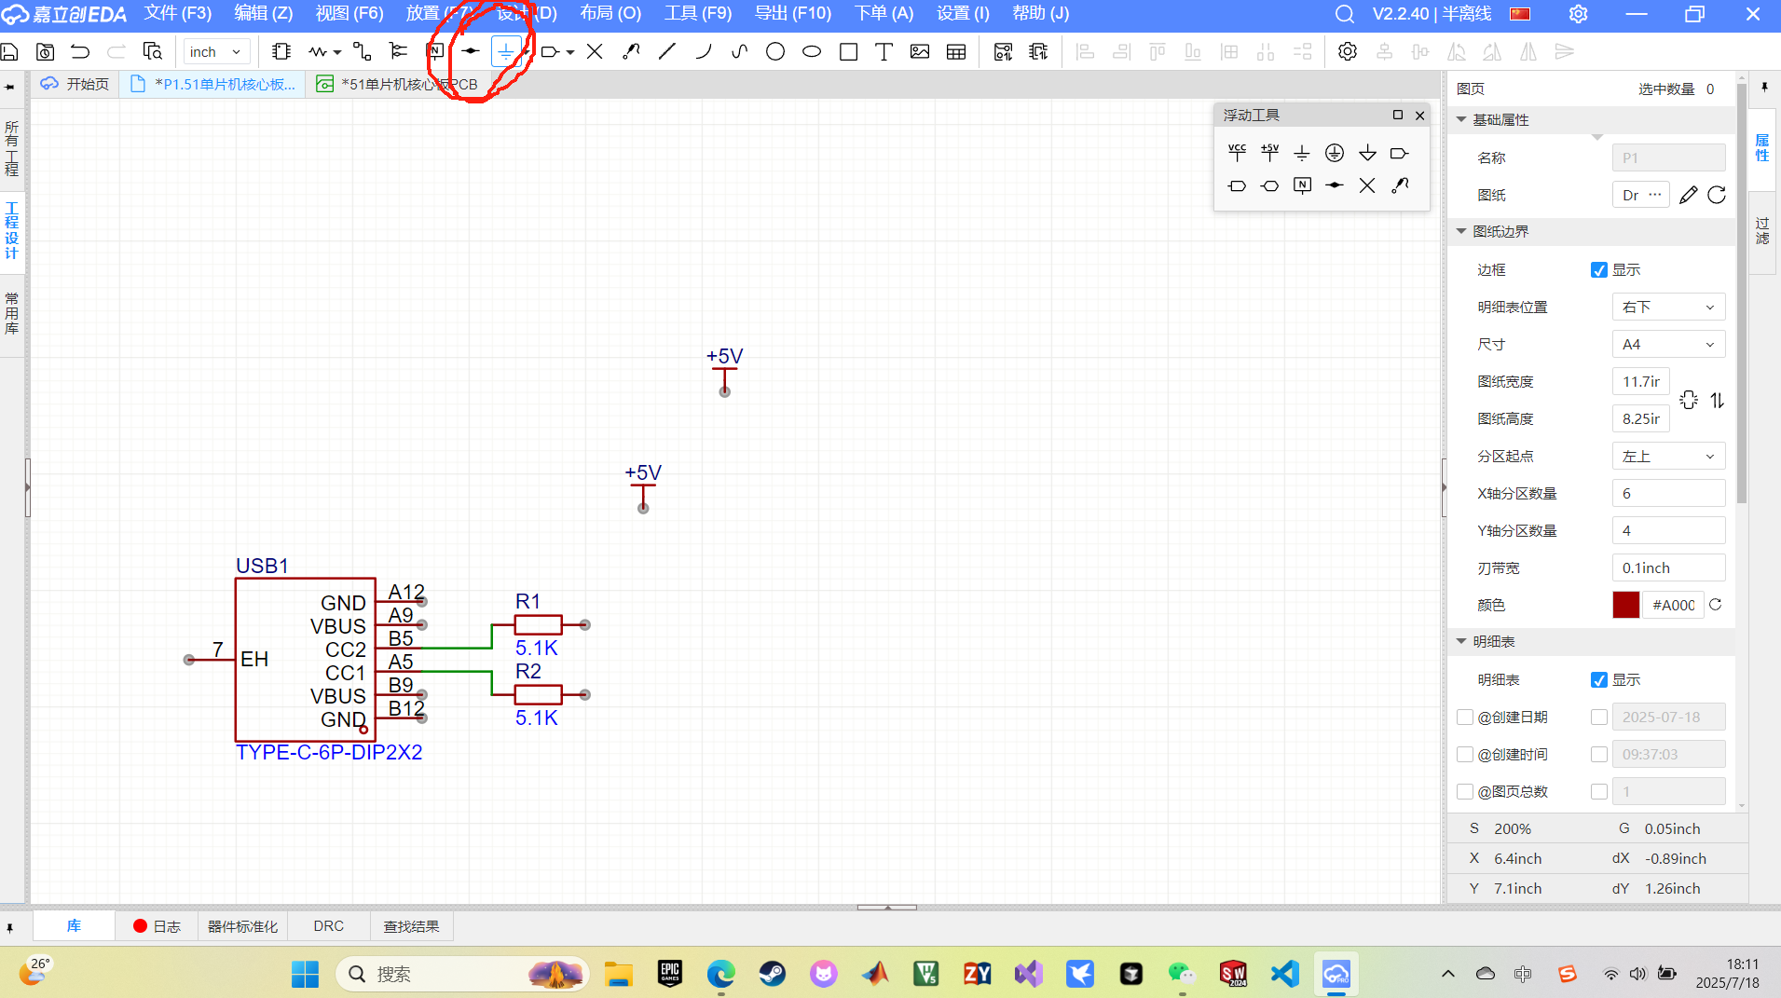Switch to the 开始页 tab
The height and width of the screenshot is (998, 1781).
click(75, 85)
